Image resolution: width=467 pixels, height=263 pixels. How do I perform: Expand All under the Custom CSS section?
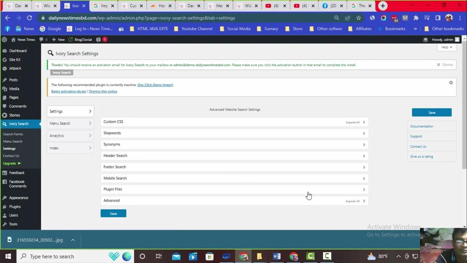352,122
